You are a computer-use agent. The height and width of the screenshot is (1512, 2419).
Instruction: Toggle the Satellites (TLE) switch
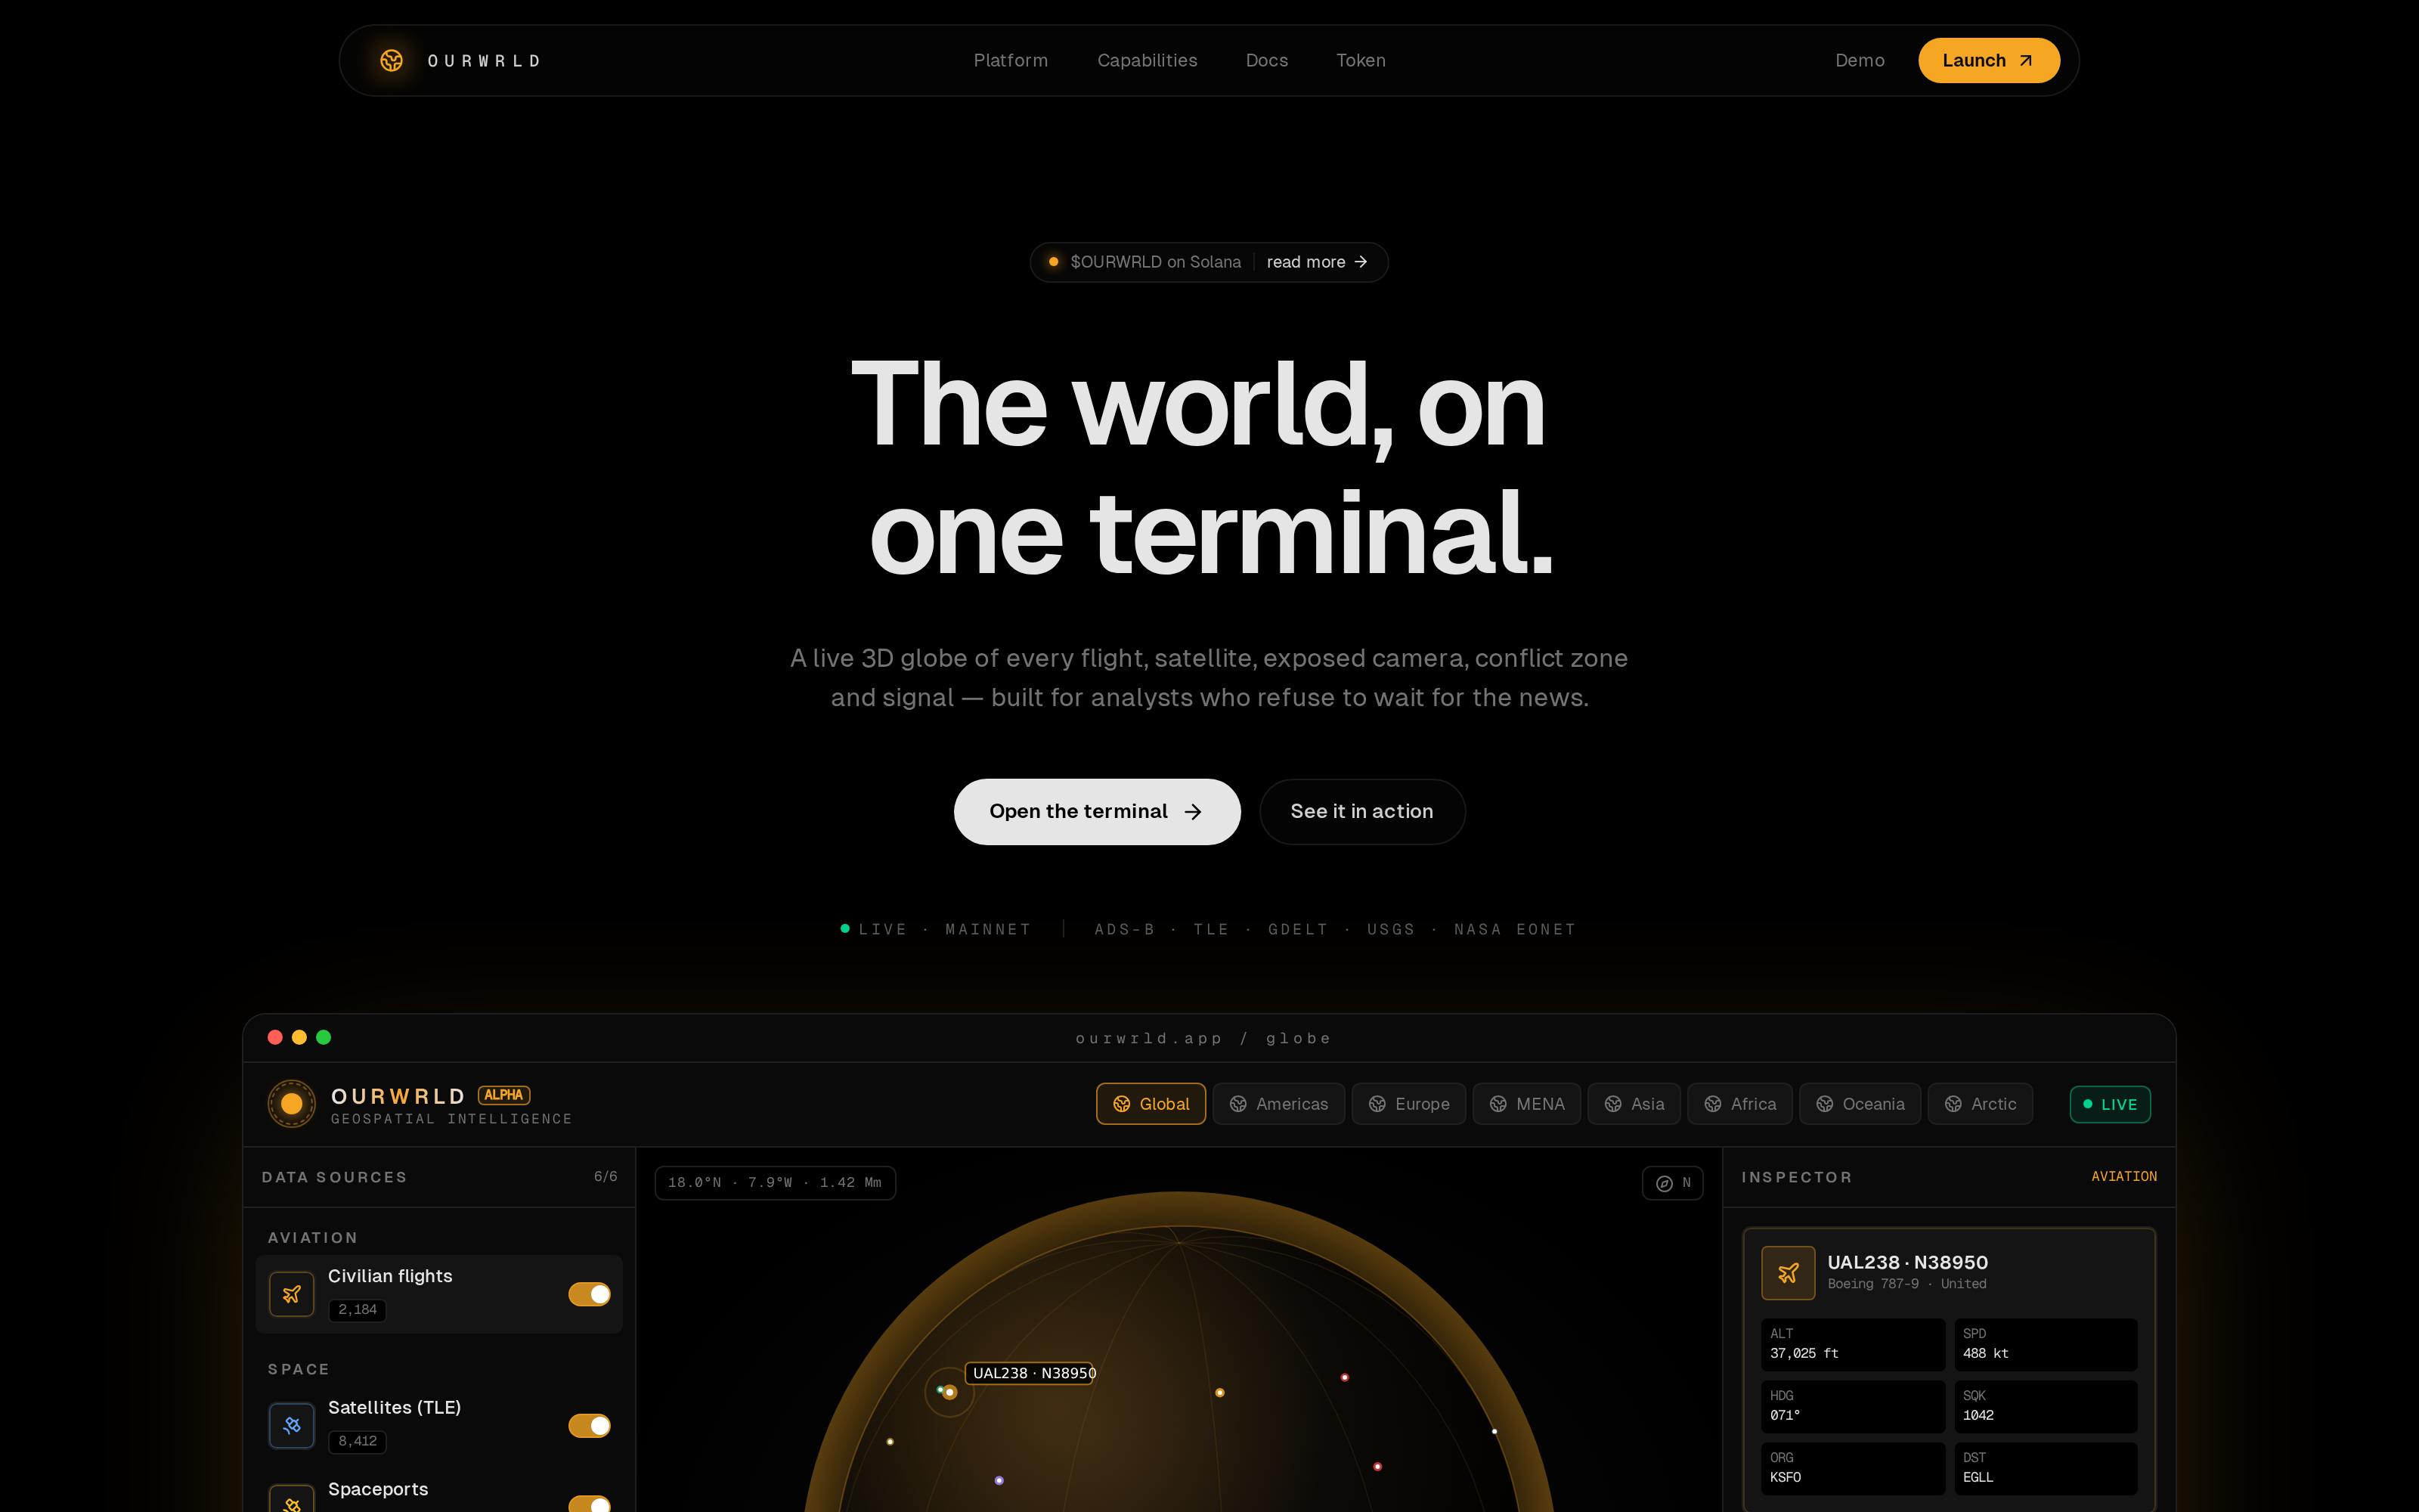coord(589,1425)
